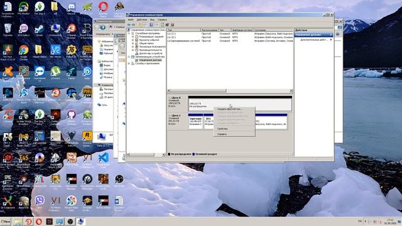
Task: Click the blue Help toolbar icon
Action: 151,24
